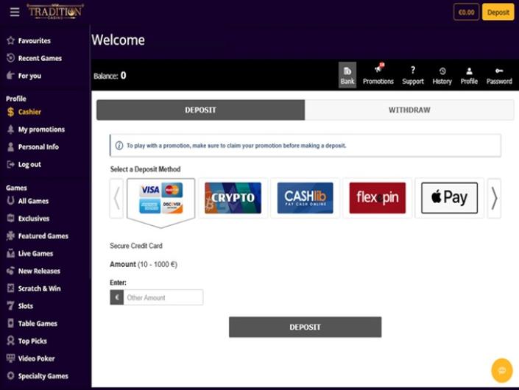Viewport: 519px width, 390px height.
Task: Open Profile person icon
Action: tap(469, 71)
